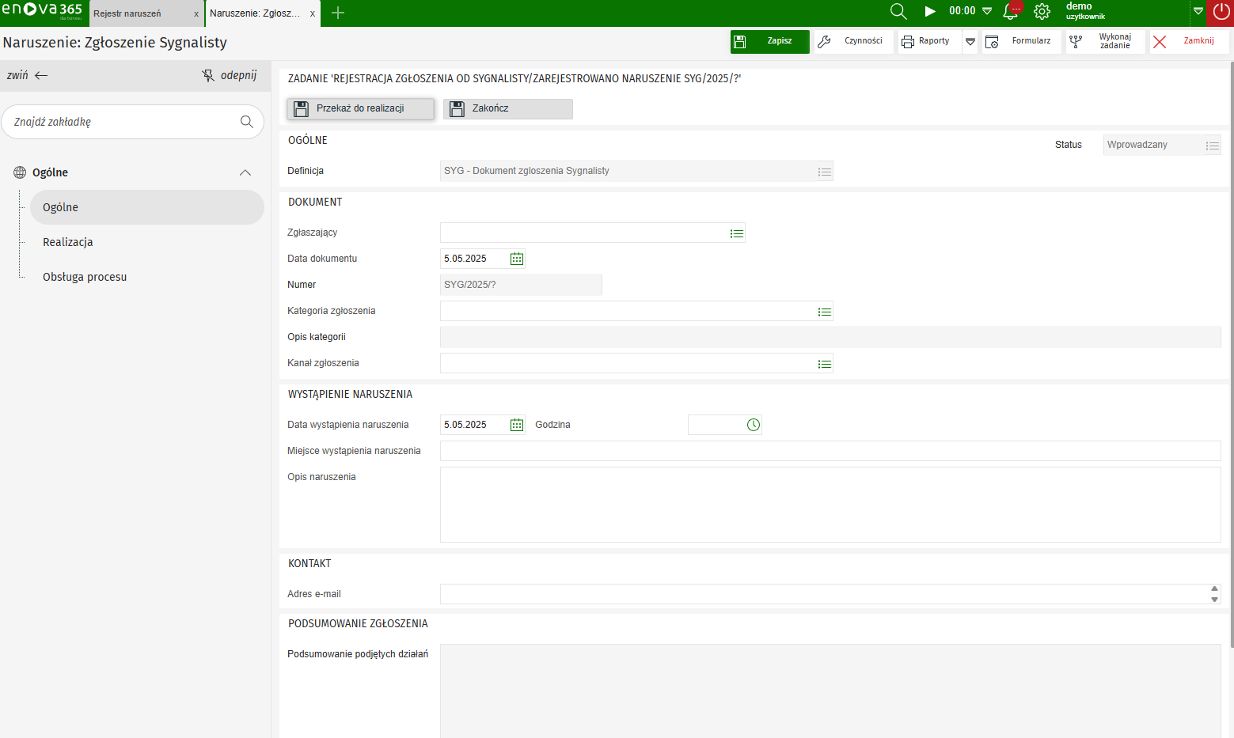Screen dimensions: 1234x738
Task: Click the search magnifier icon in top bar
Action: [898, 12]
